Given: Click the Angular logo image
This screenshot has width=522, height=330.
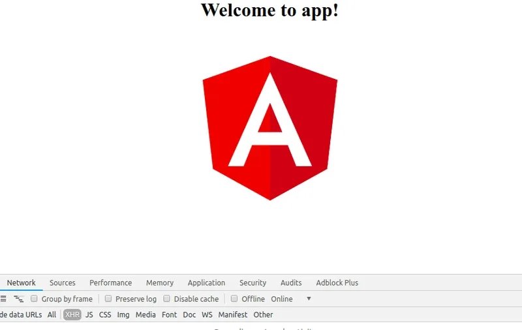Looking at the screenshot, I should [269, 128].
